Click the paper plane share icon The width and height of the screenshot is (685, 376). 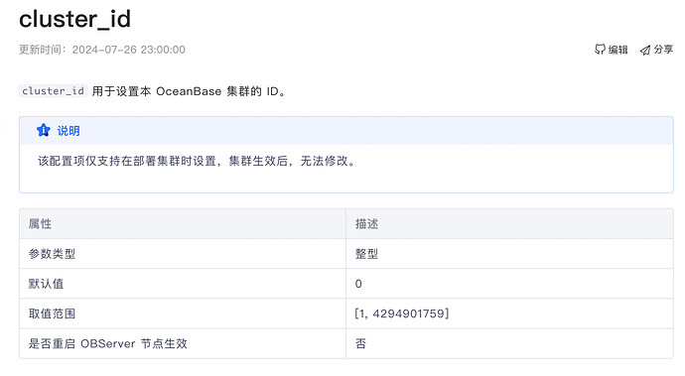click(x=645, y=50)
